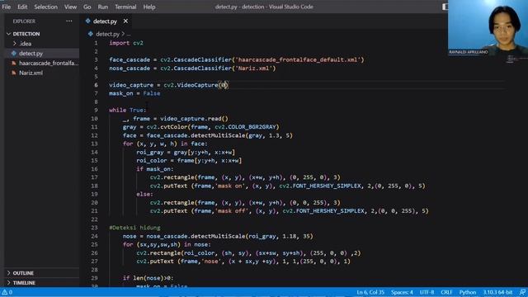Viewport: 528px width, 297px height.
Task: Click the 'while True:' statement
Action: pyautogui.click(x=128, y=110)
